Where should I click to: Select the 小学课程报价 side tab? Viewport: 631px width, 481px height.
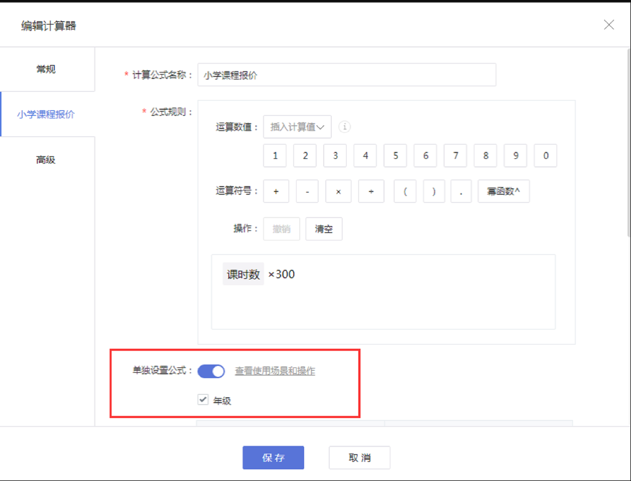[x=46, y=114]
